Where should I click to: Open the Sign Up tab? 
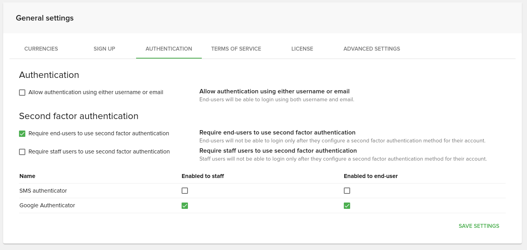click(104, 49)
